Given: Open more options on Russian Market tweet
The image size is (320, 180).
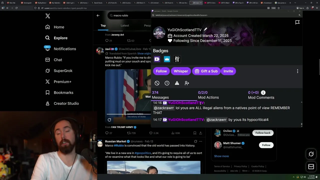Looking at the screenshot, I should pyautogui.click(x=200, y=141).
